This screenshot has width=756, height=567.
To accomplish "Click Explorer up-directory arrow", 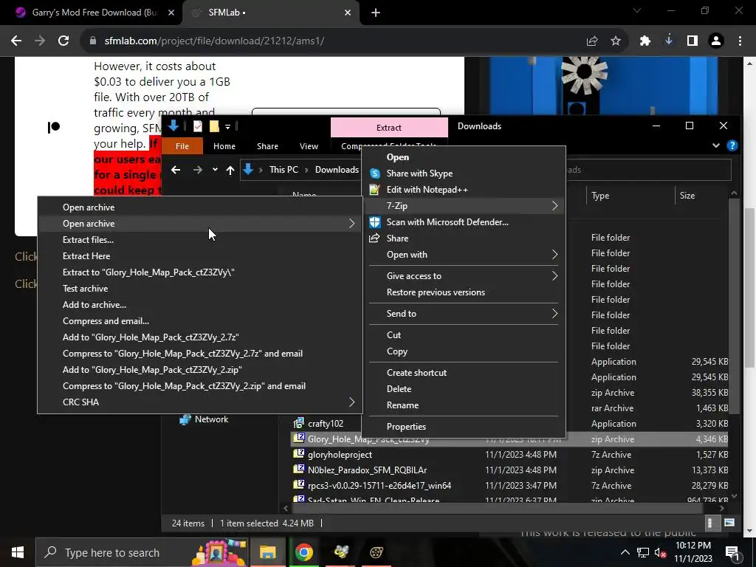I will click(230, 170).
